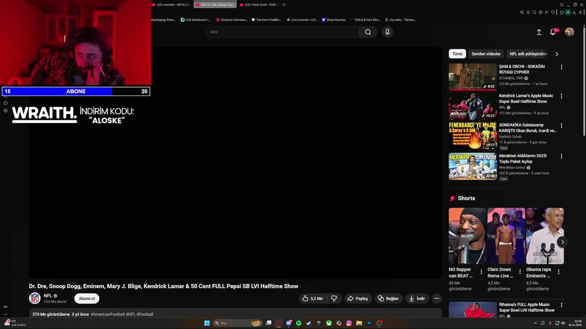Screen dimensions: 586x329
Task: Open options for SONDAKİKA Galatasaray video
Action: point(561,125)
